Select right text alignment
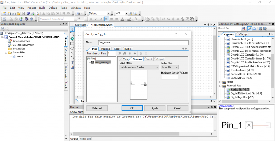275x141 pixels. click(116, 19)
